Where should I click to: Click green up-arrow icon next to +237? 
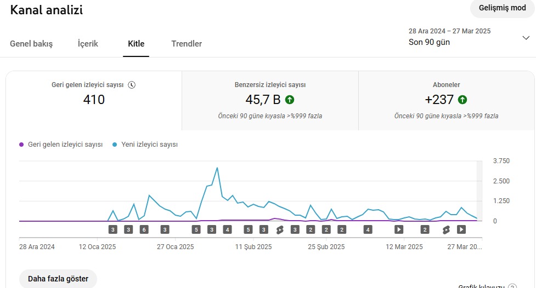pyautogui.click(x=462, y=100)
